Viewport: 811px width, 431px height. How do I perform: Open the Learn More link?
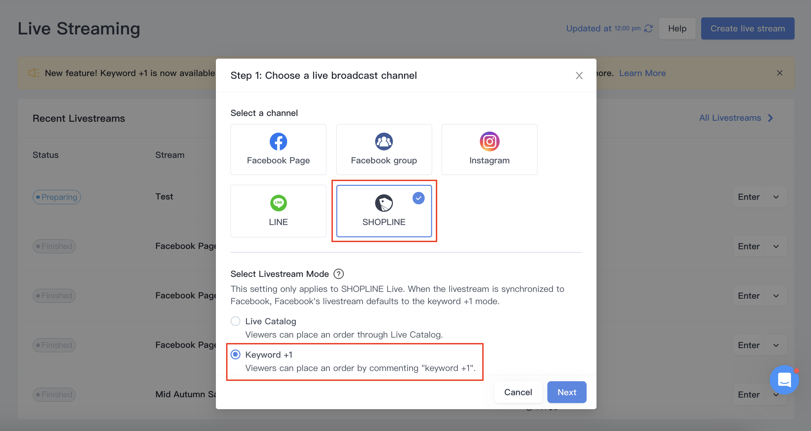(642, 73)
